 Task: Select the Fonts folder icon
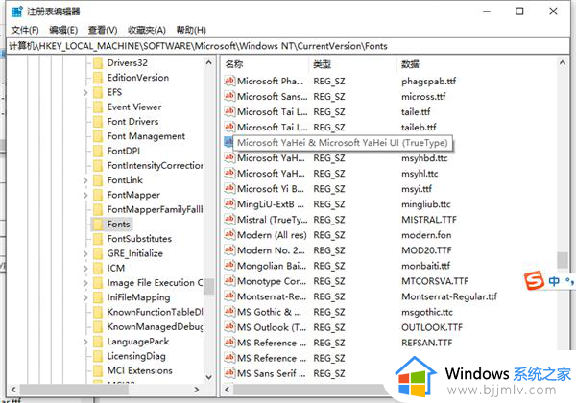(x=98, y=225)
